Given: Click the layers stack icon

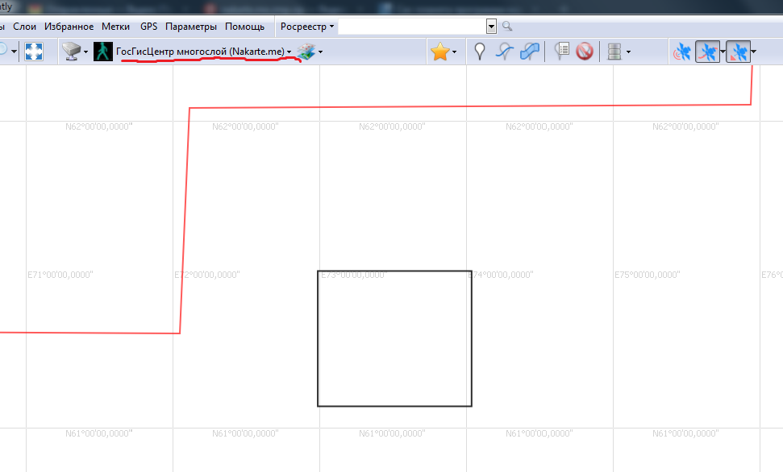Looking at the screenshot, I should tap(306, 52).
